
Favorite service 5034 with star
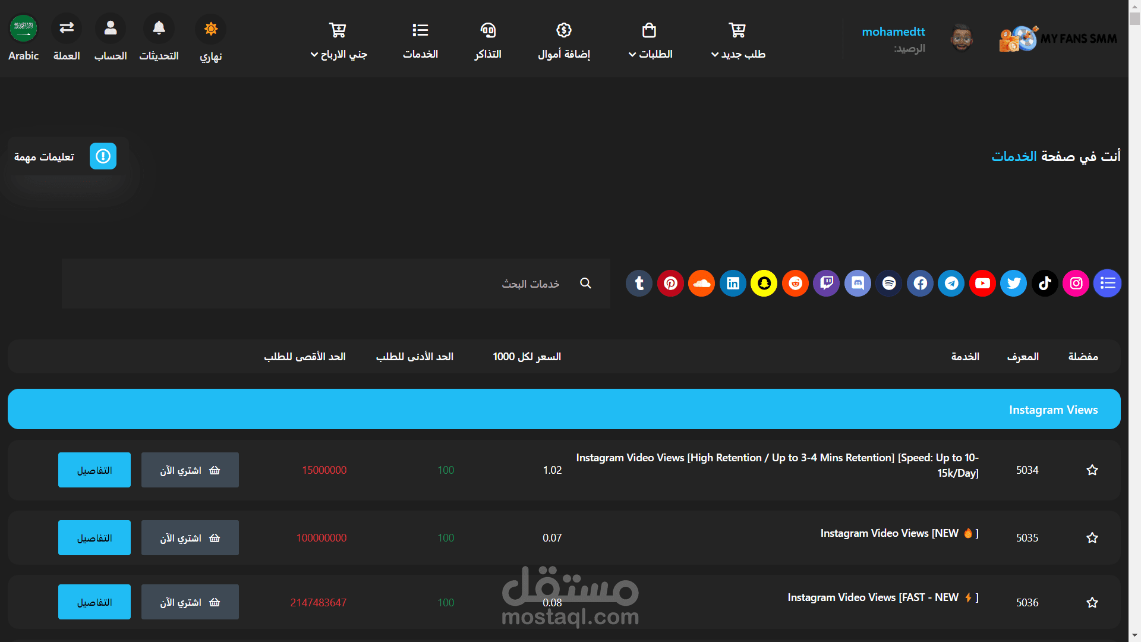point(1092,470)
